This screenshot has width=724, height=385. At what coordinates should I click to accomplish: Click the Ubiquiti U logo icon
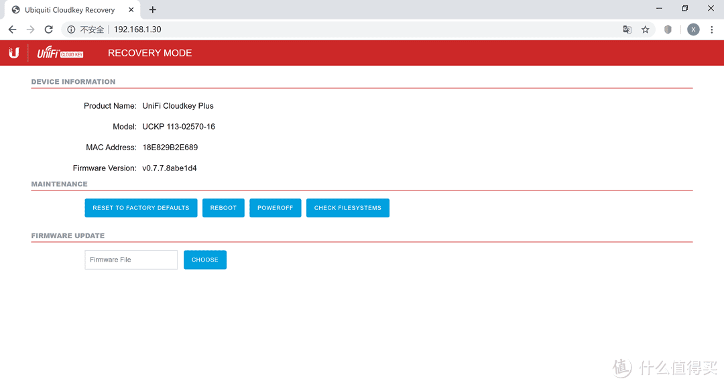(14, 53)
